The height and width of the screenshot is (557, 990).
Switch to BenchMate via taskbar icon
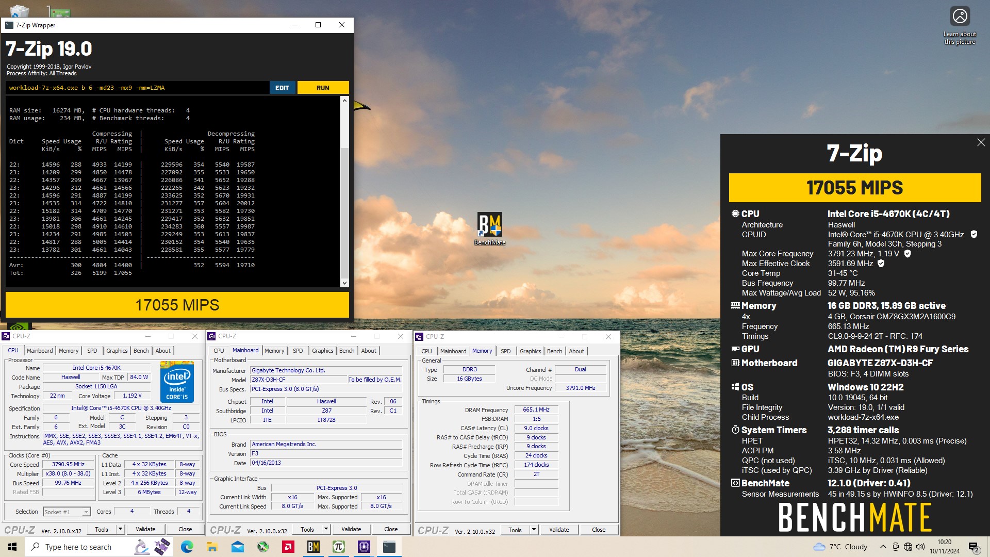coord(313,547)
